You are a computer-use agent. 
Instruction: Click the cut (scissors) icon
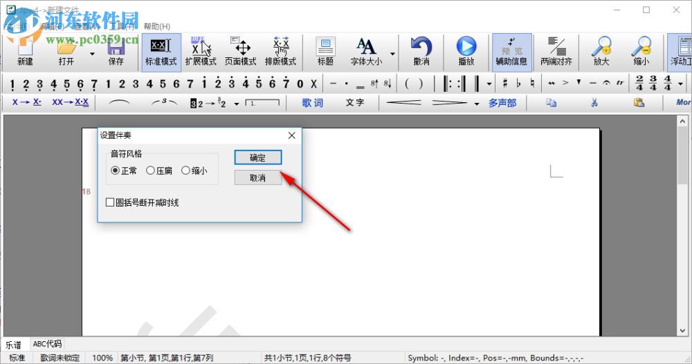click(x=594, y=103)
